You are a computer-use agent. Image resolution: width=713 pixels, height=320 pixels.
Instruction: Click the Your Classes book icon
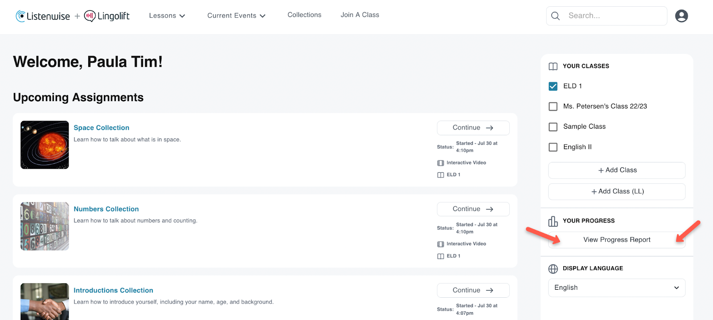coord(553,66)
